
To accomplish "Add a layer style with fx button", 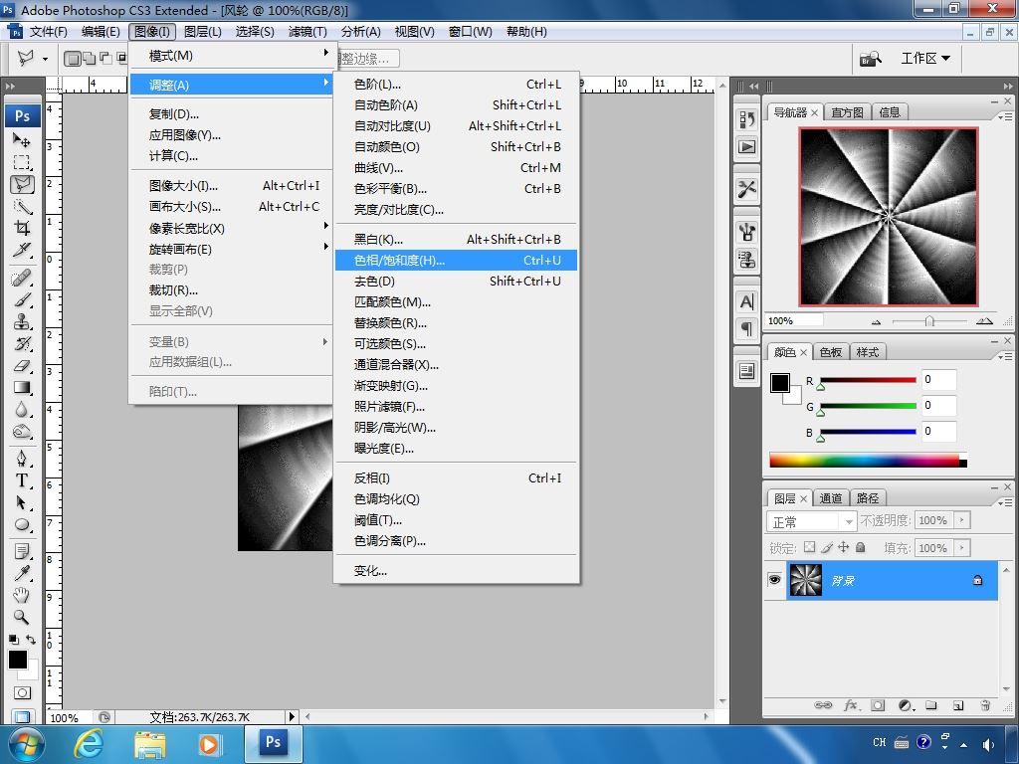I will 851,705.
